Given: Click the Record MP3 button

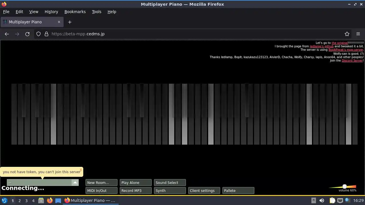Looking at the screenshot, I should 136,190.
